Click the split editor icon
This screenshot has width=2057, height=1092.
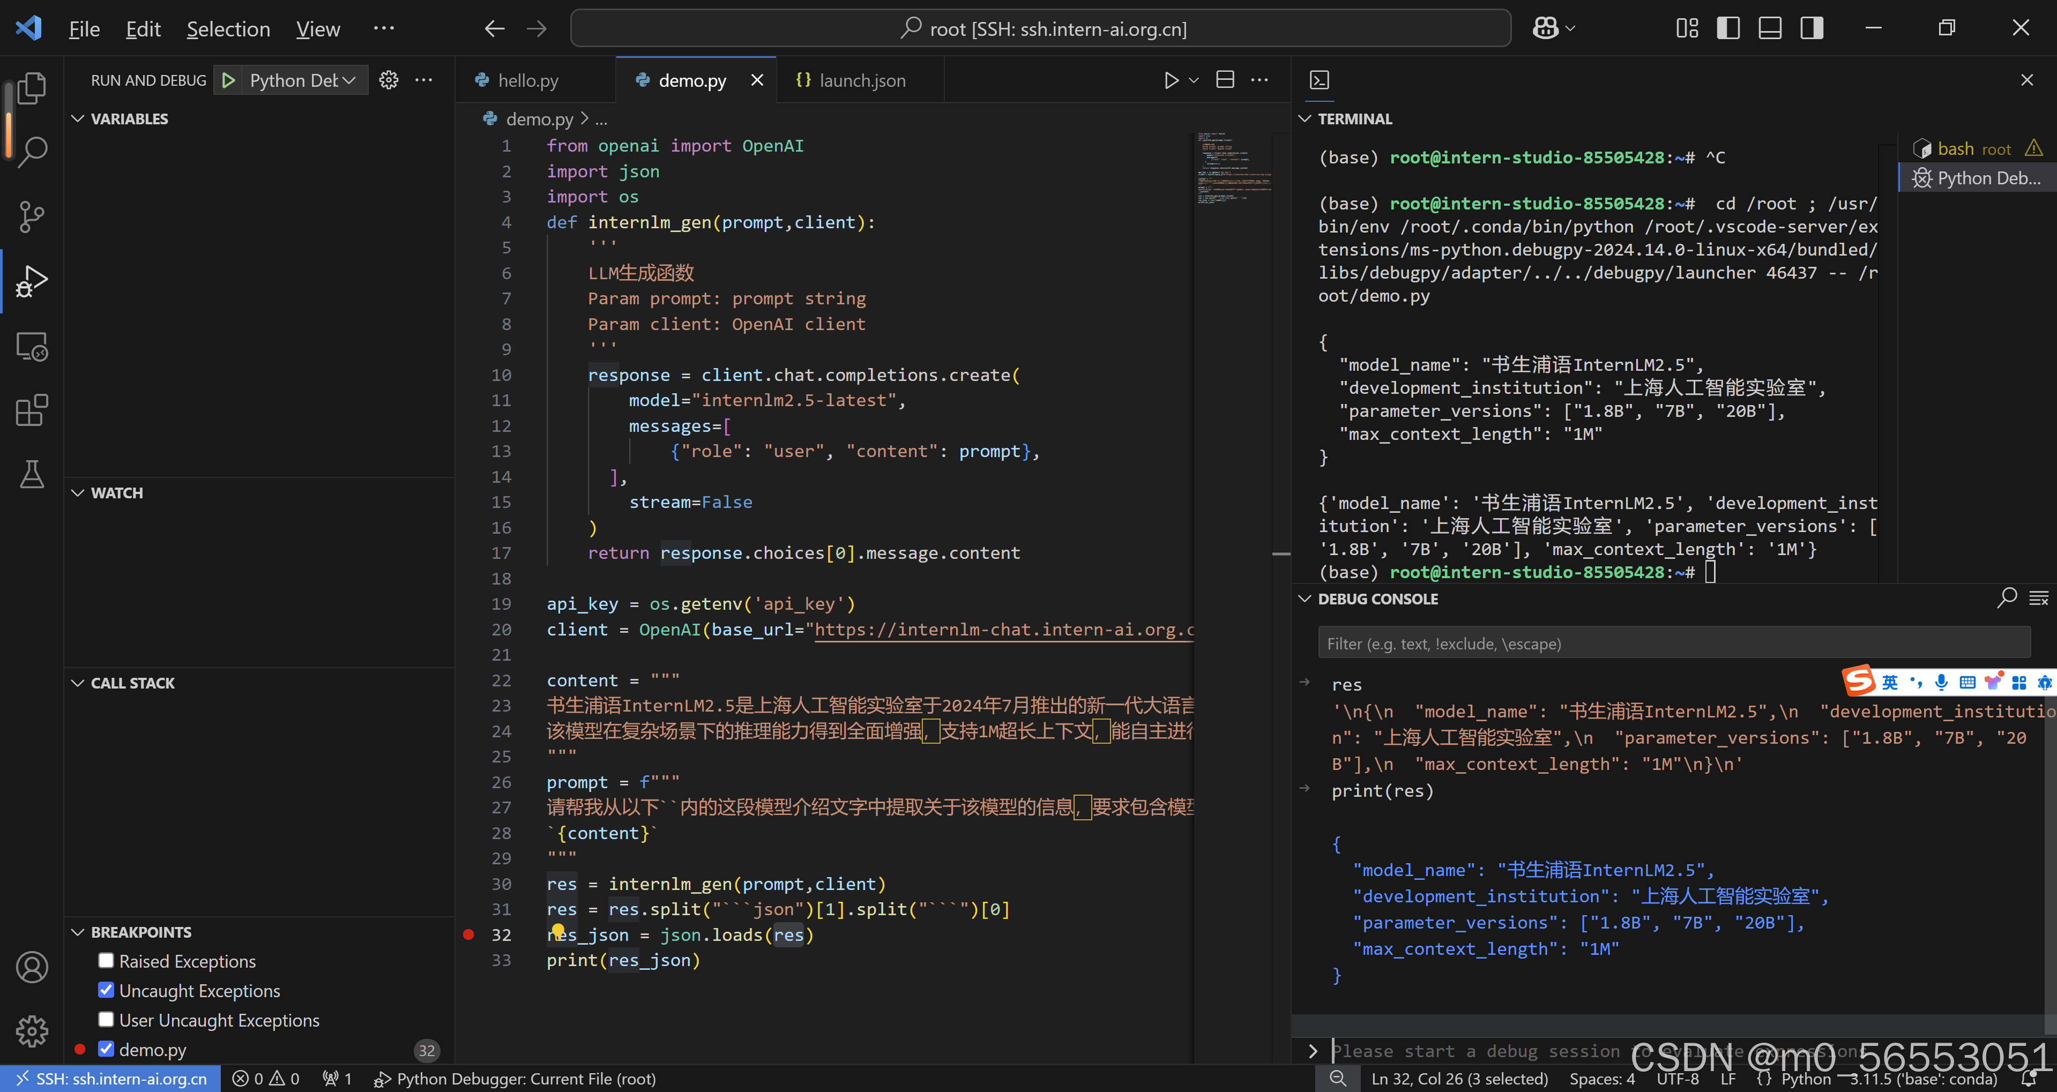tap(1224, 80)
